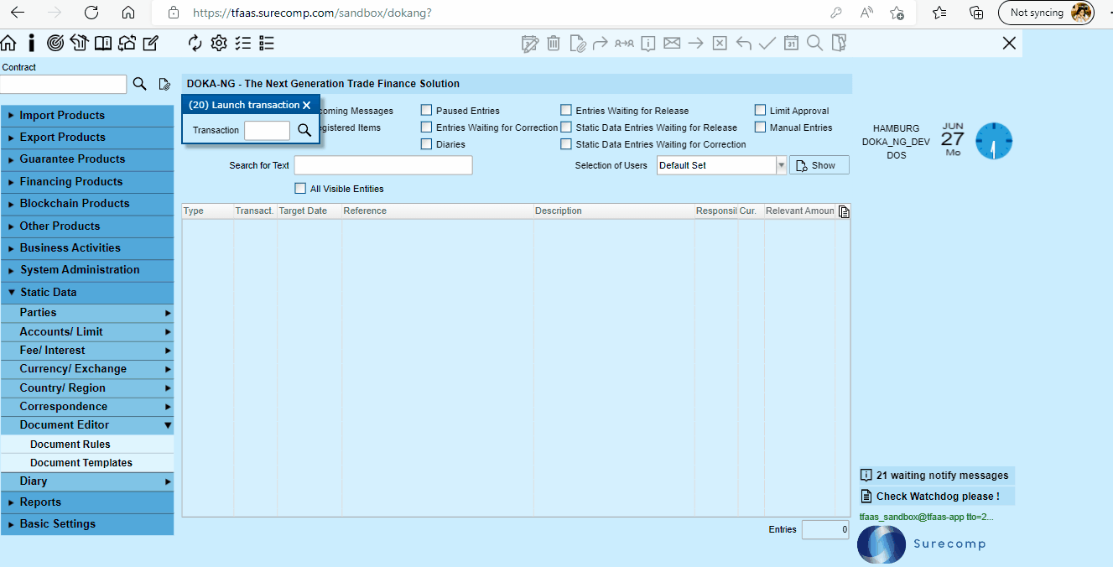Click the curved forward arrow icon

(600, 43)
